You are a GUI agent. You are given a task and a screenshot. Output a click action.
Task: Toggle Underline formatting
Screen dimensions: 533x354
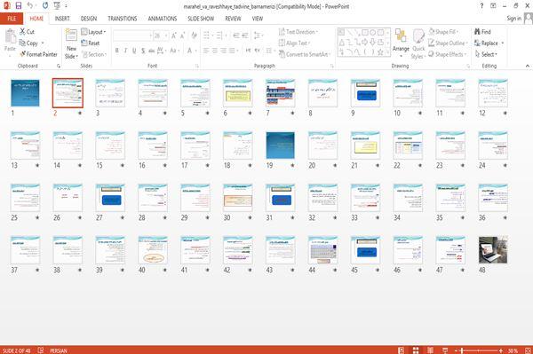pos(134,51)
